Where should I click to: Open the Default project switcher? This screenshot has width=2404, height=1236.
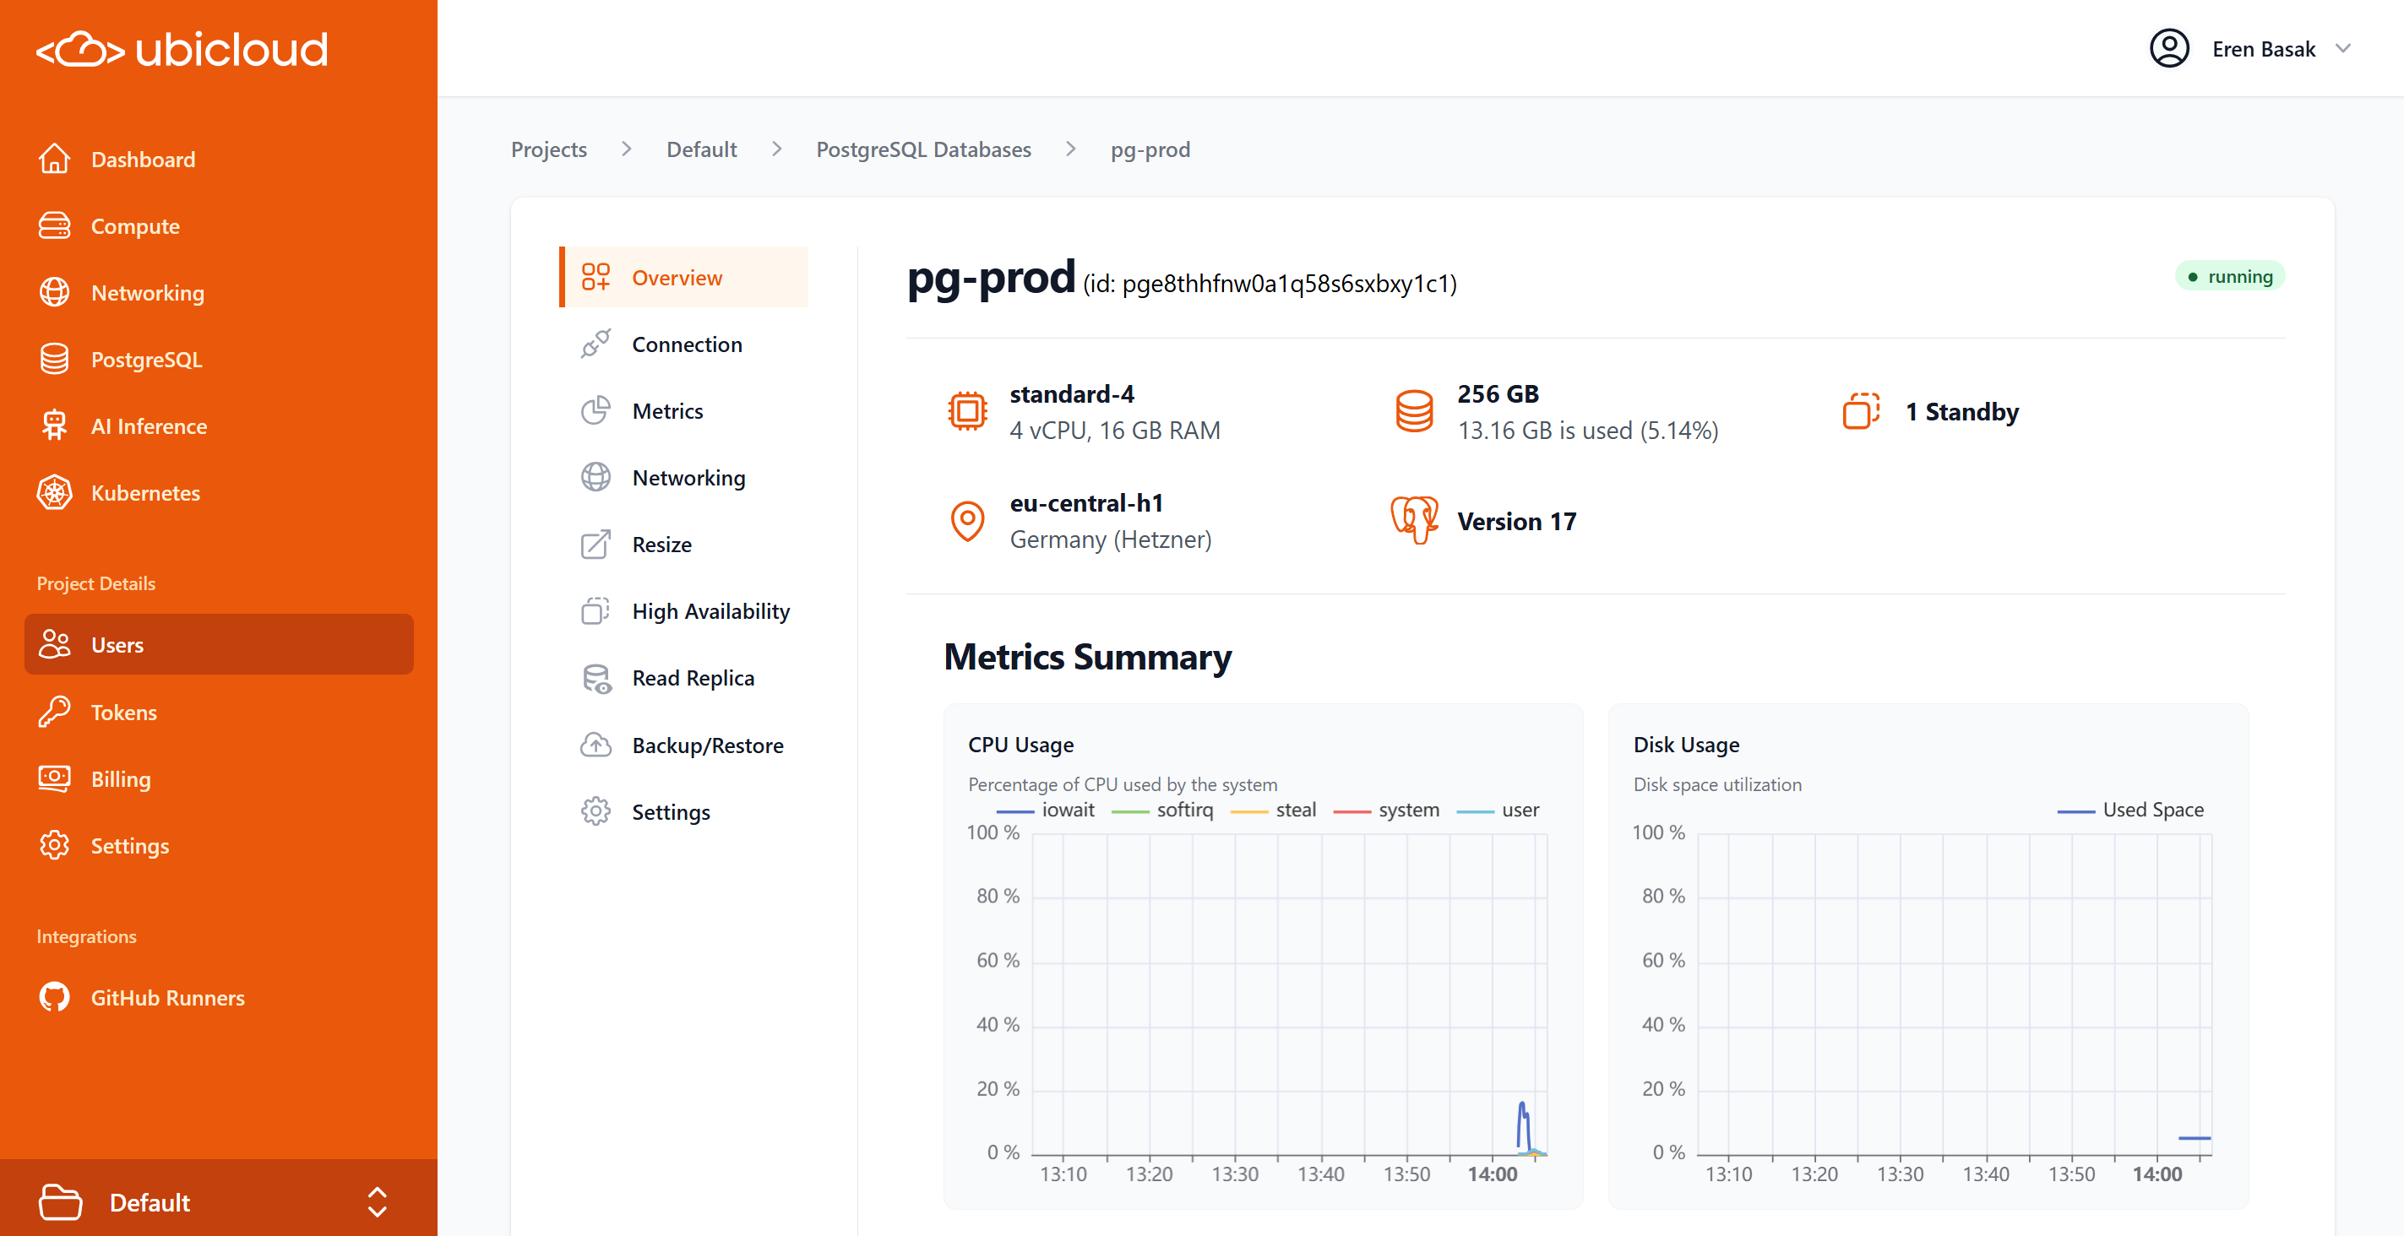(x=150, y=1202)
